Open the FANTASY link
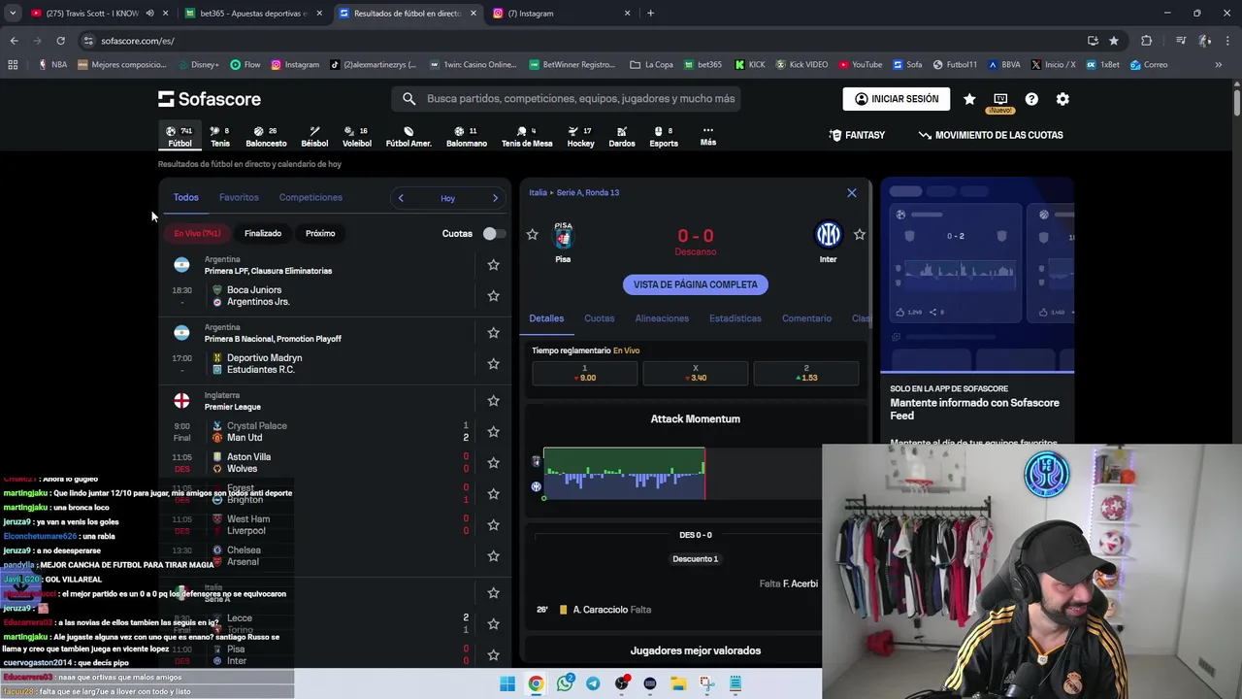1242x699 pixels. pos(857,135)
